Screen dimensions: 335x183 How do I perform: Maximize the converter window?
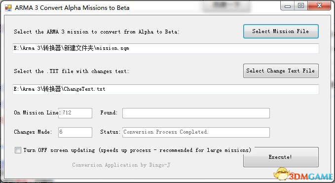(x=301, y=6)
